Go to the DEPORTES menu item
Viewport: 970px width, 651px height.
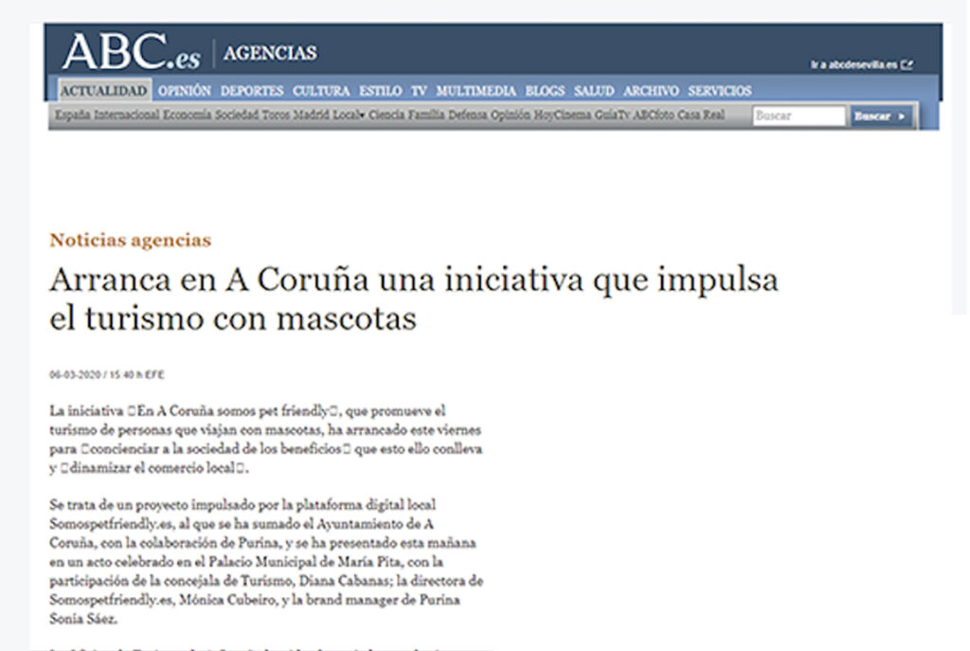click(252, 91)
